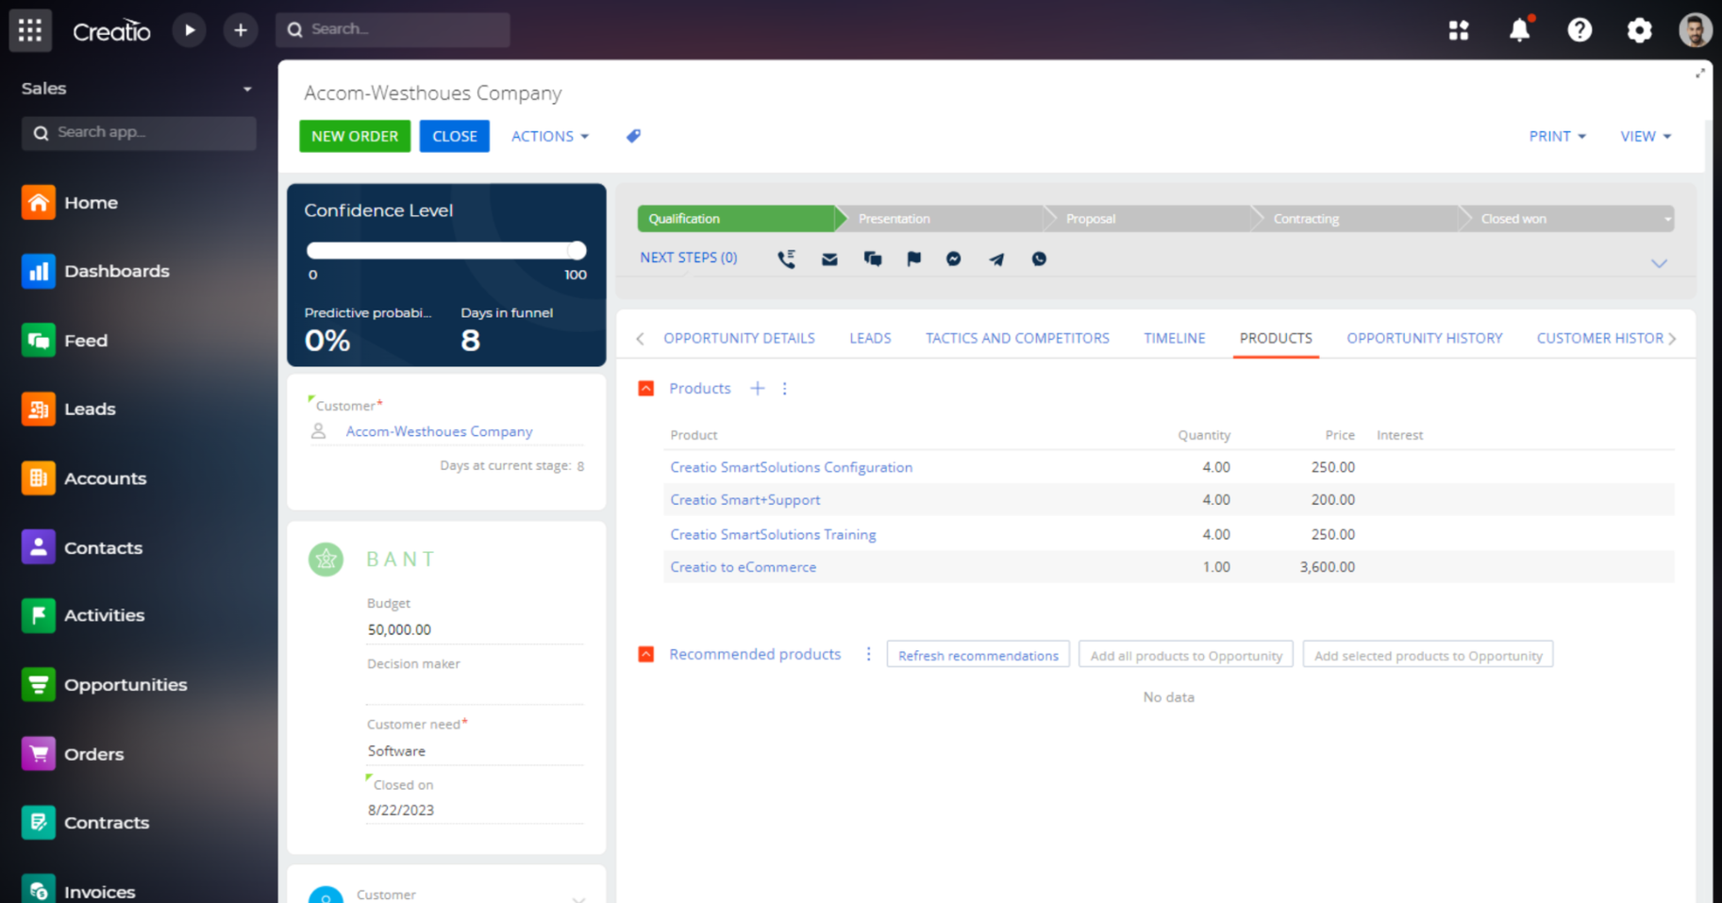The image size is (1722, 903).
Task: Click the Telegram paper plane icon
Action: (996, 259)
